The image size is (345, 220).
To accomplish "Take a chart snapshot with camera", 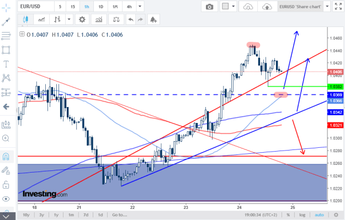I will [x=209, y=7].
